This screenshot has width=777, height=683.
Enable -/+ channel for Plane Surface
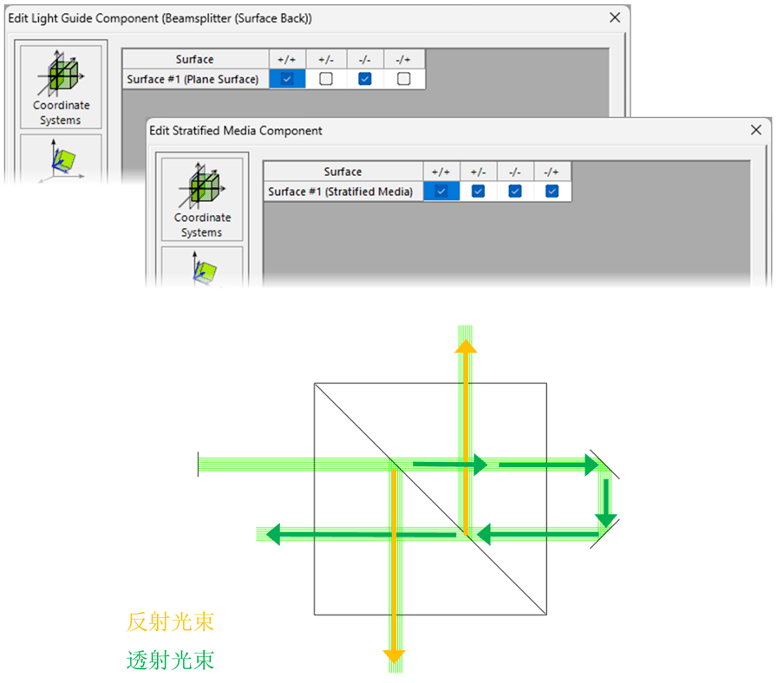[403, 79]
